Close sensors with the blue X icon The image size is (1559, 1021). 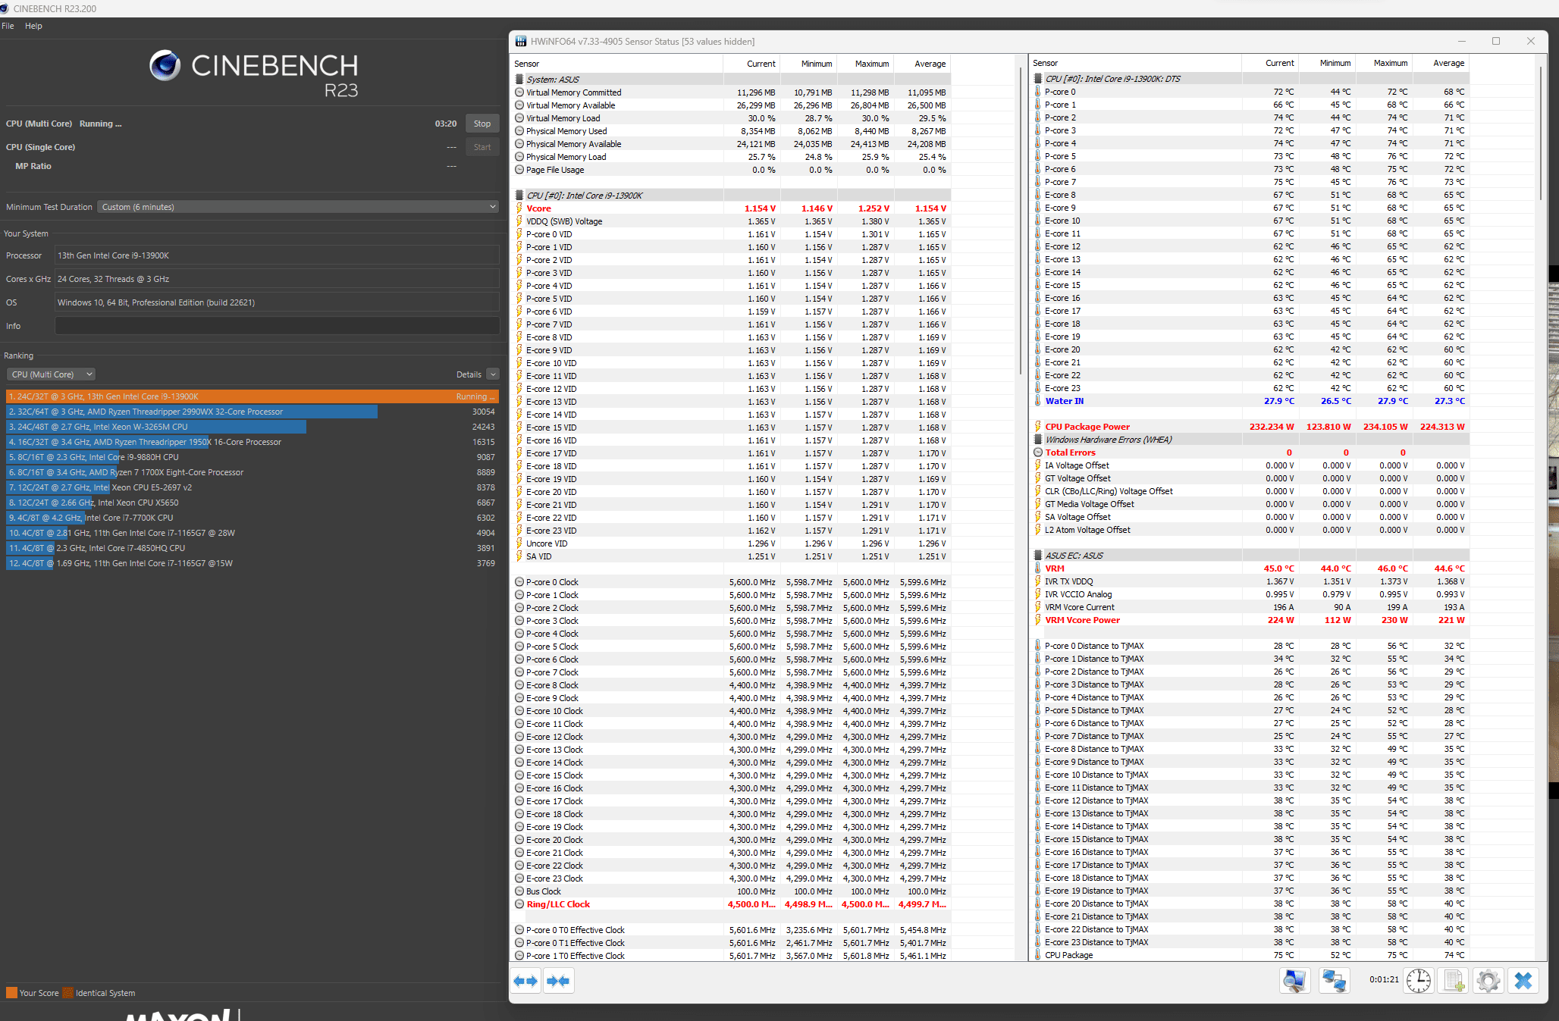(1523, 981)
